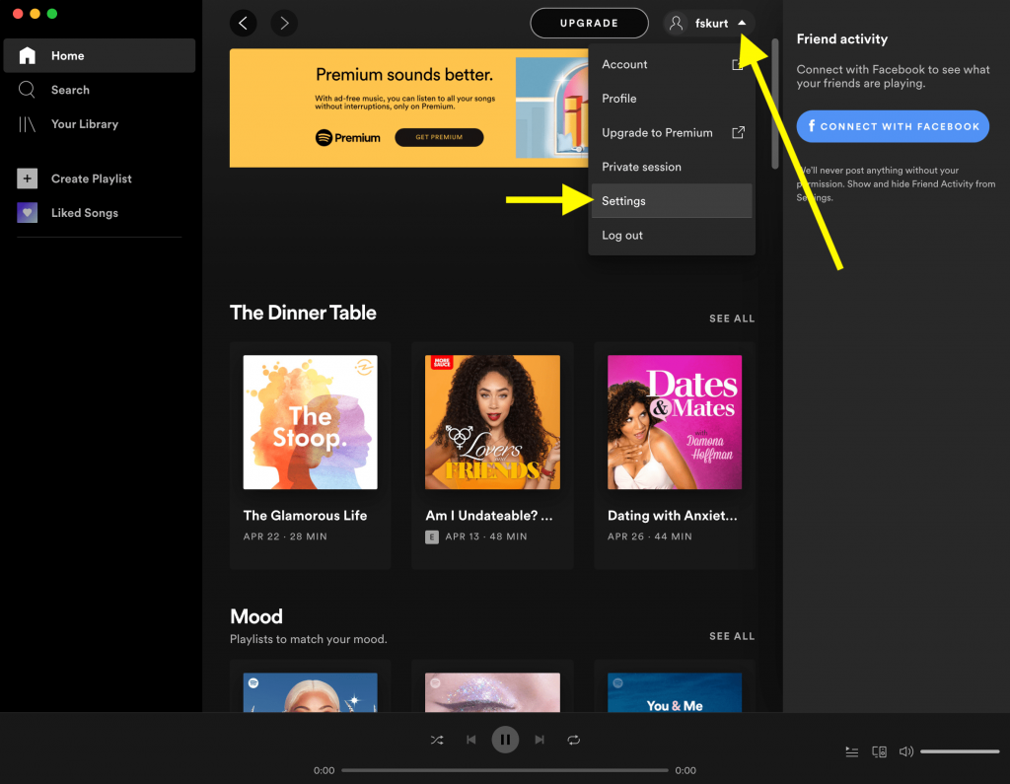
Task: Click Dating with Anxiet... episode title
Action: [x=673, y=516]
